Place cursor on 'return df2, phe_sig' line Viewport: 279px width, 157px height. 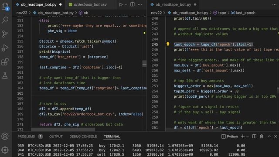coord(81,124)
